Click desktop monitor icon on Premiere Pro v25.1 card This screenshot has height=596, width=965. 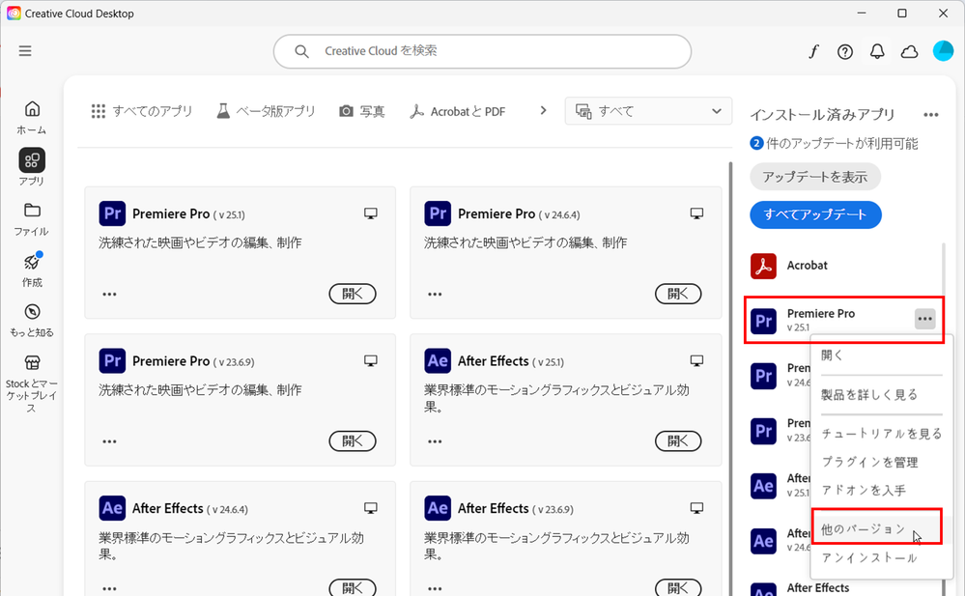coord(371,213)
